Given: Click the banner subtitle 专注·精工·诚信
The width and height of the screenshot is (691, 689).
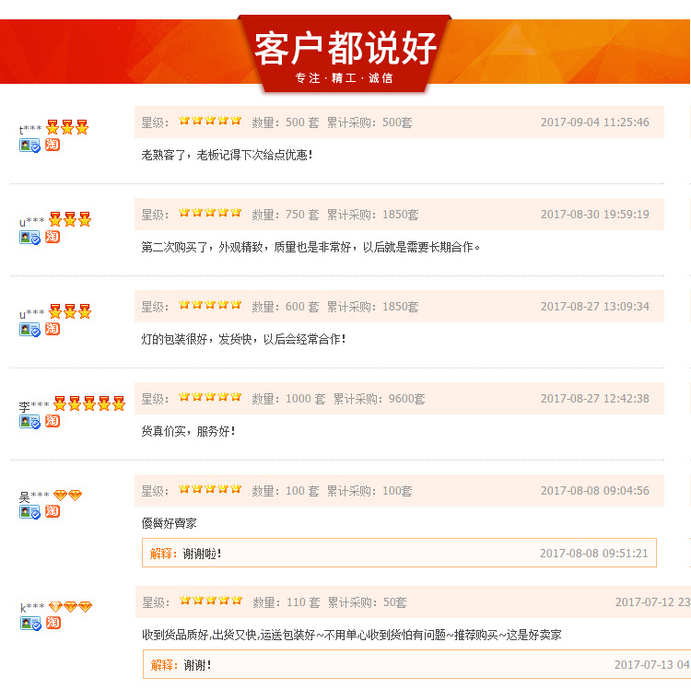Looking at the screenshot, I should pos(345,78).
